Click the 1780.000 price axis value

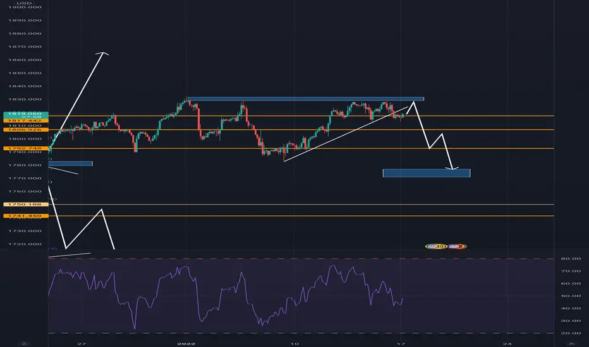pos(25,165)
